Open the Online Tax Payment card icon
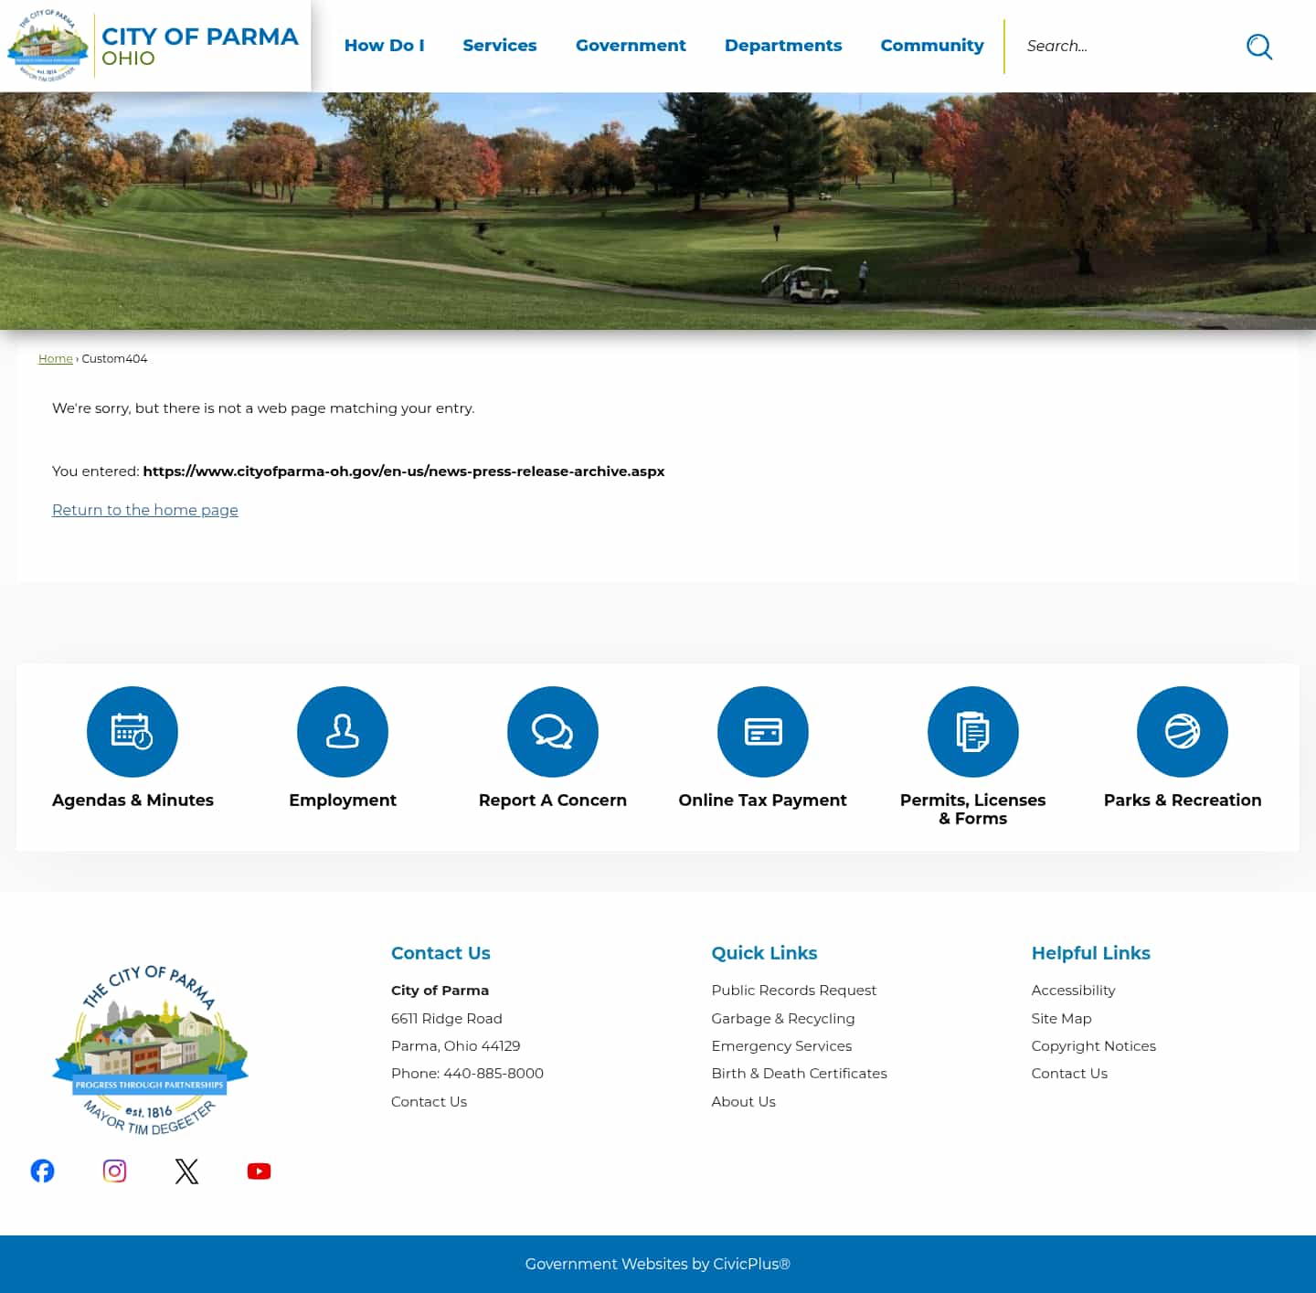This screenshot has height=1293, width=1316. [x=763, y=731]
